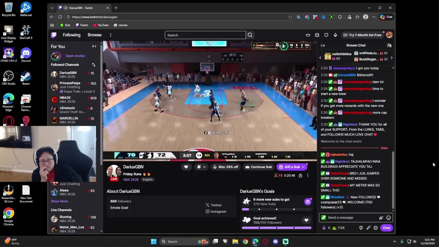Expand Gift a Sub dropdown
Screen dimensions: 439x247
(x=303, y=167)
